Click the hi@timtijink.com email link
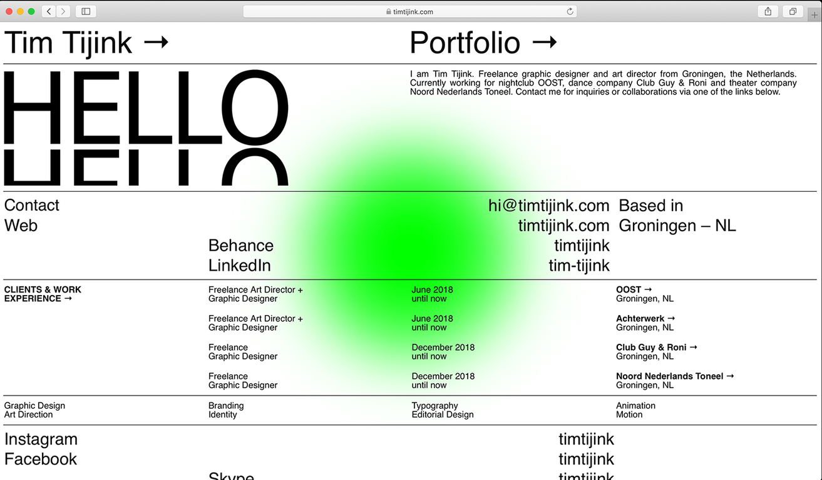822x480 pixels. [x=548, y=206]
